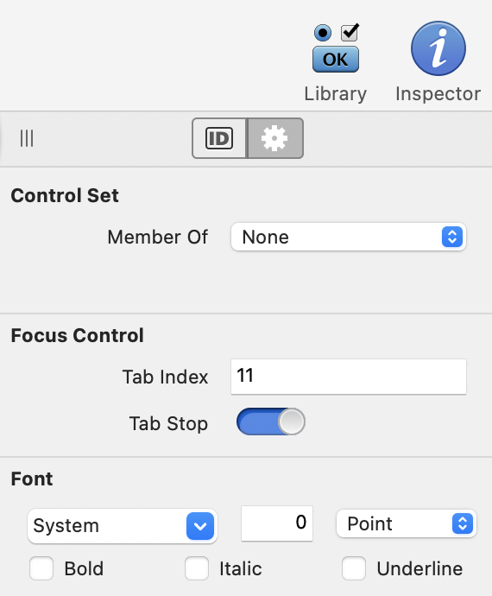Tick the Underline checkbox

(x=354, y=568)
